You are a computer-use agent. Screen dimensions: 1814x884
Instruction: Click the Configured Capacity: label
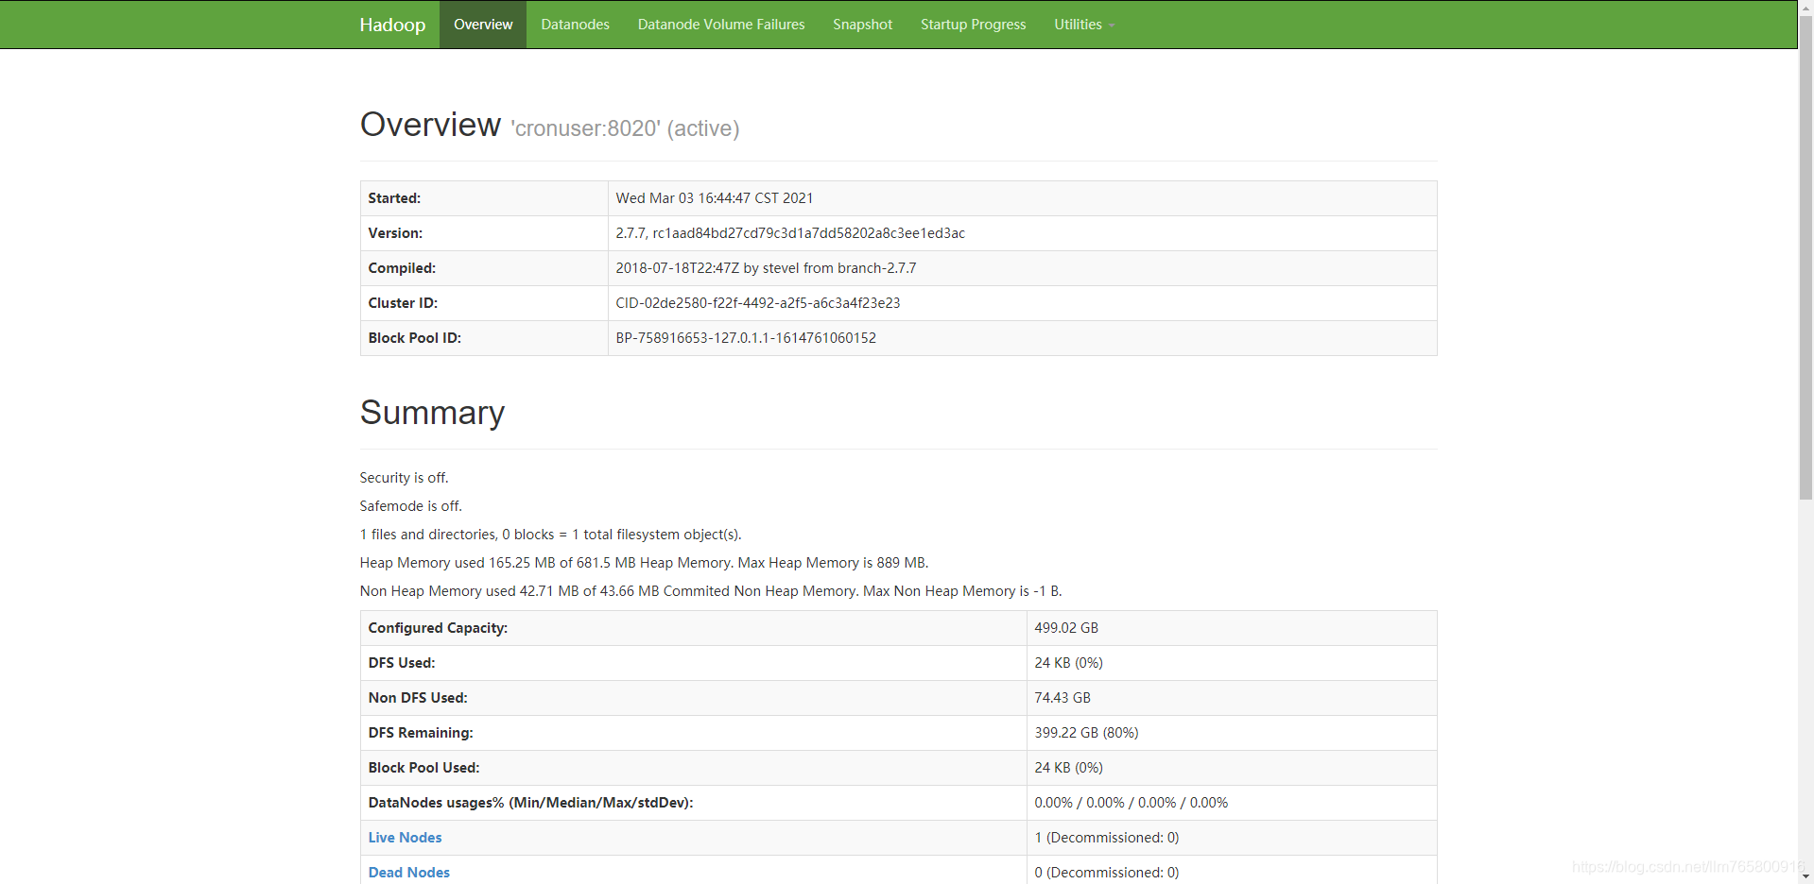438,628
